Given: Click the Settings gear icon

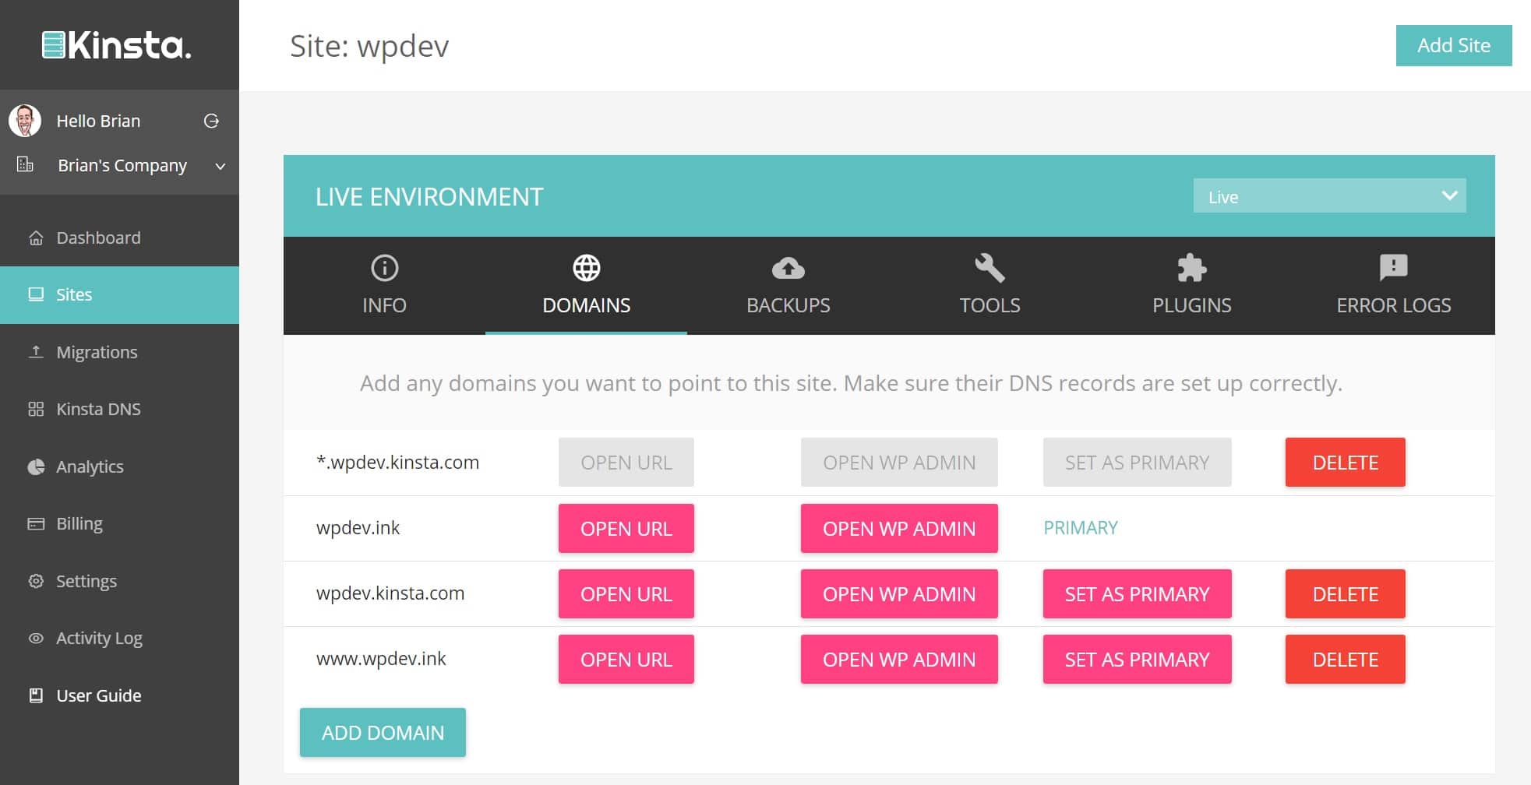Looking at the screenshot, I should pos(36,581).
